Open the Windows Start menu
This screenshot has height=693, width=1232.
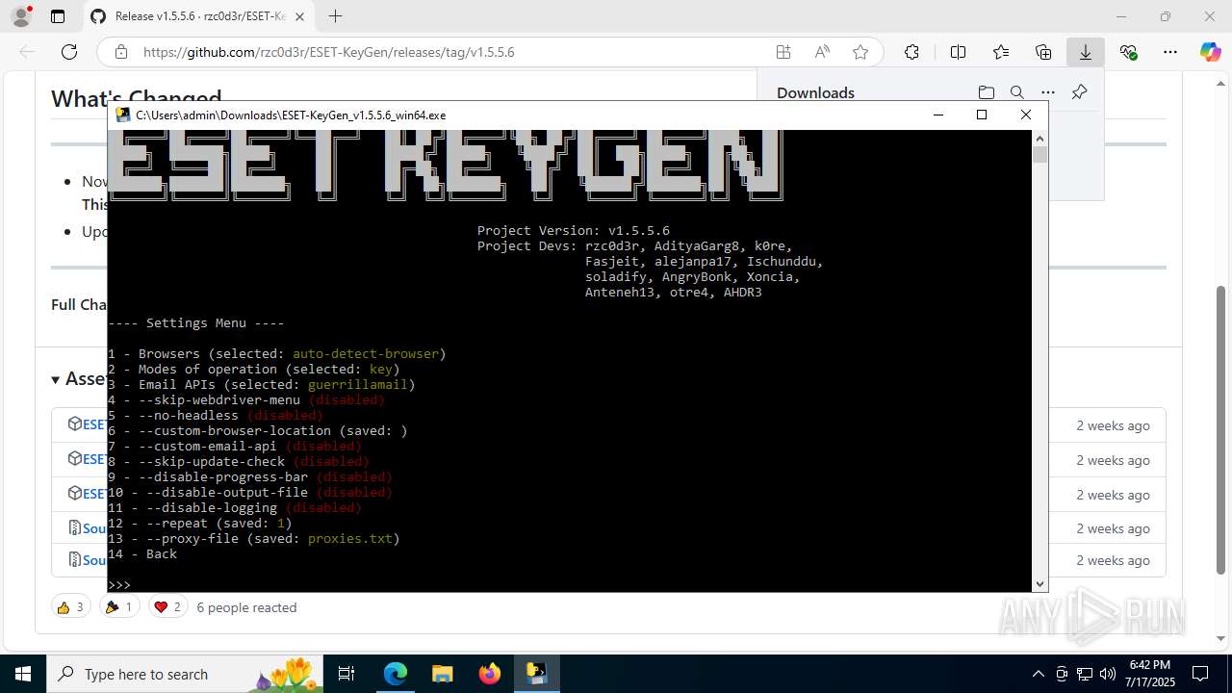coord(23,674)
